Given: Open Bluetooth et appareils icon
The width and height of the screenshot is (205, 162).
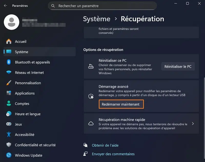Looking at the screenshot, I should (9, 62).
